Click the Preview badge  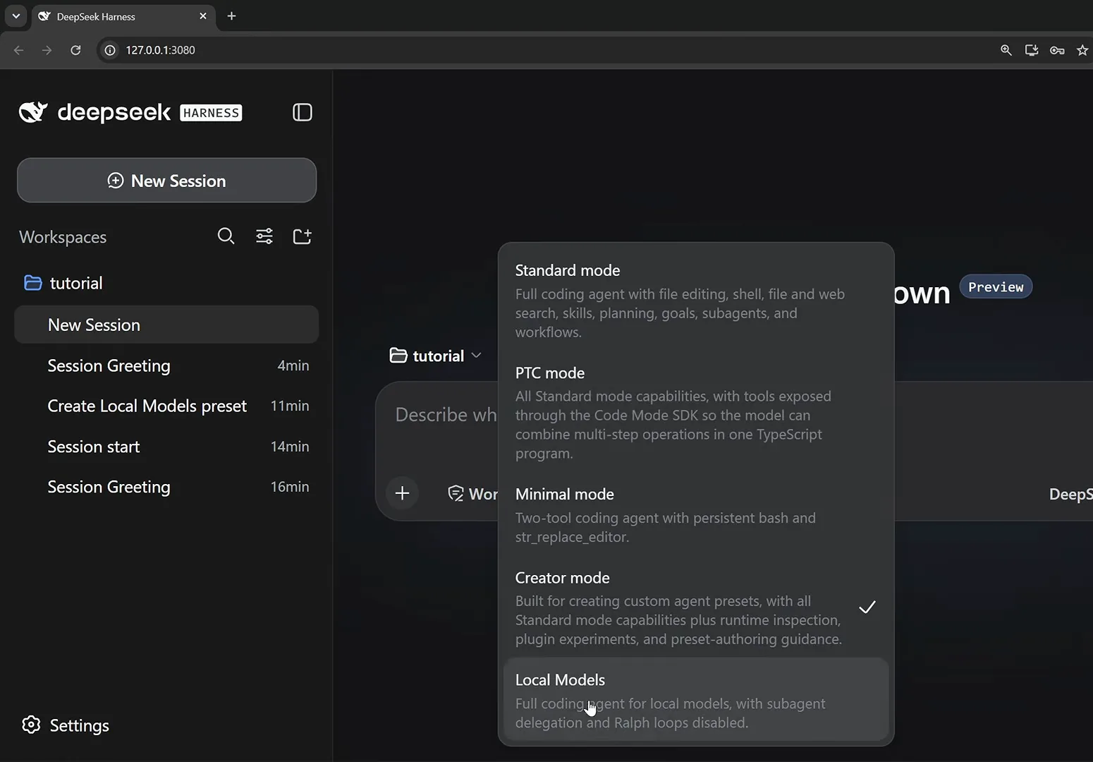pos(996,286)
